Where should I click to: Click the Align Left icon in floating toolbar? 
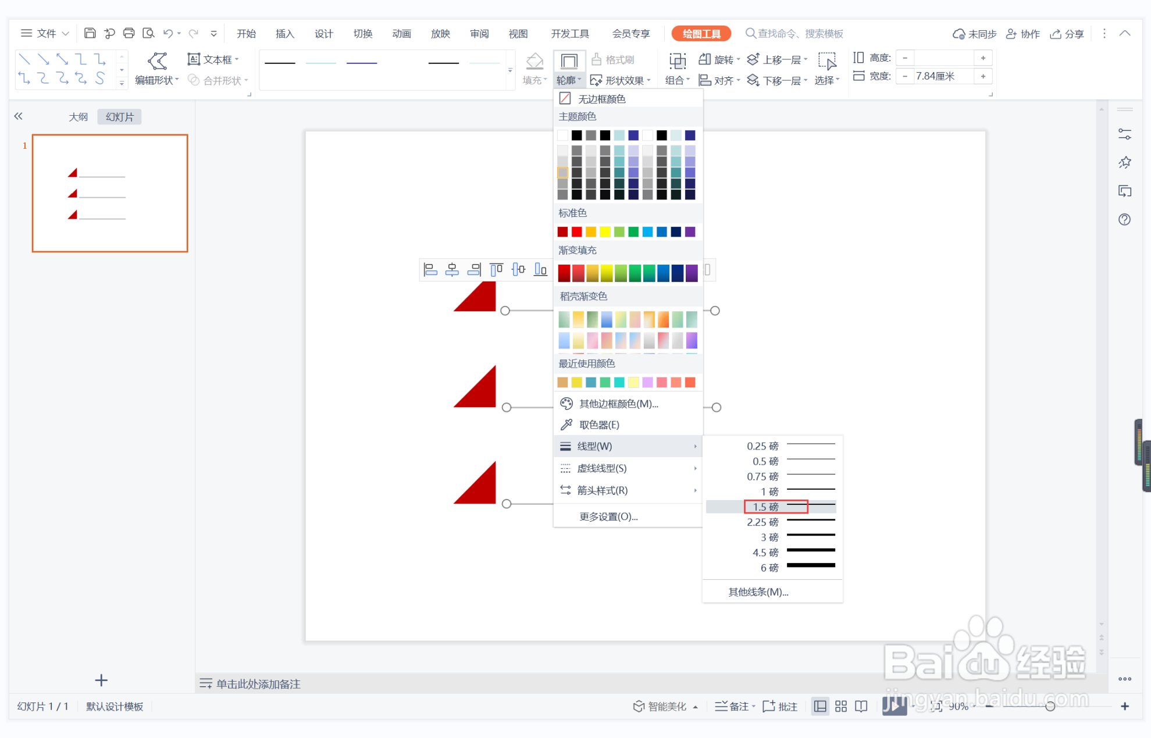430,269
